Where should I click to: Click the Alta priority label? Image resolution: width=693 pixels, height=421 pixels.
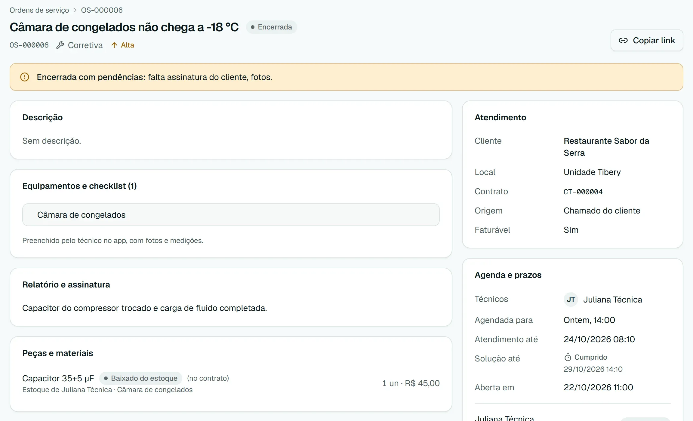point(128,45)
